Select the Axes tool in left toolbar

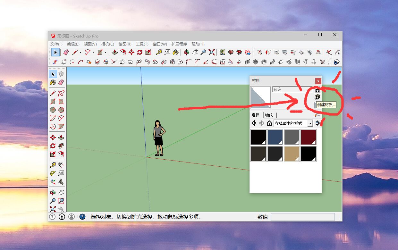[x=53, y=182]
